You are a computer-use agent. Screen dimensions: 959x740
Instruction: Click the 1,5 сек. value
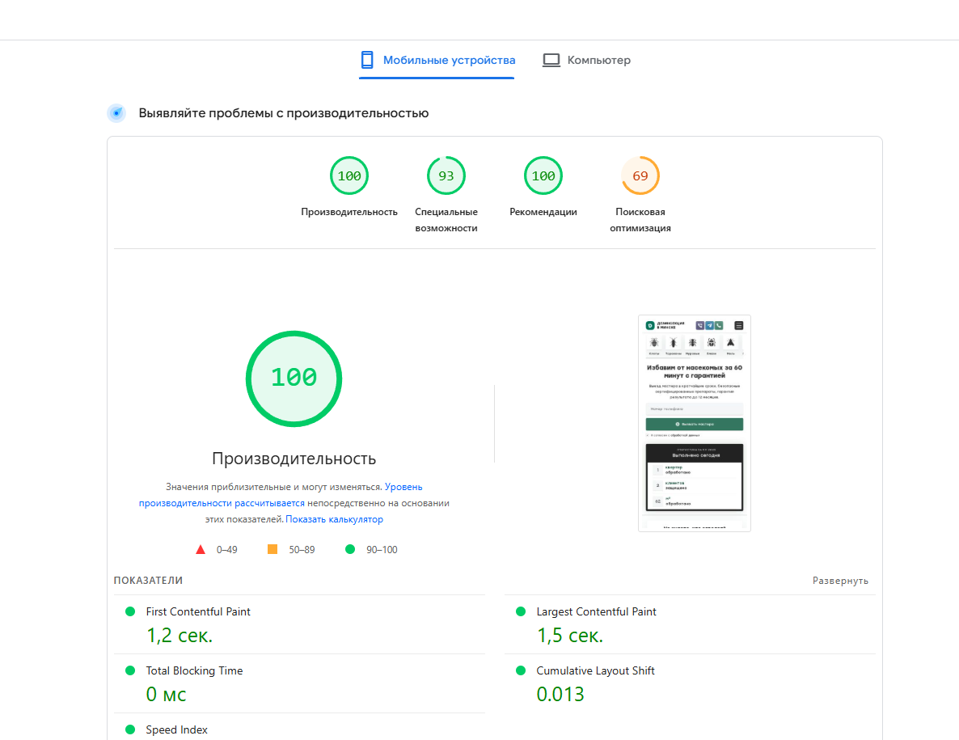[x=570, y=636]
